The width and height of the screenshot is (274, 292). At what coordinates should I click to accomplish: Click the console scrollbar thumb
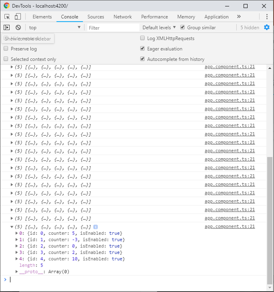(x=270, y=221)
